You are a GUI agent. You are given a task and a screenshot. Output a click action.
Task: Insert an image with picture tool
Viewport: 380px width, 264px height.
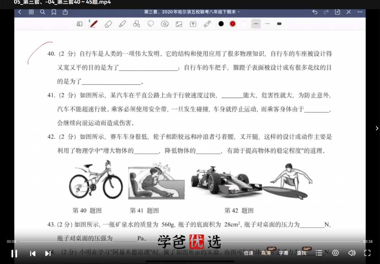[x=179, y=24]
